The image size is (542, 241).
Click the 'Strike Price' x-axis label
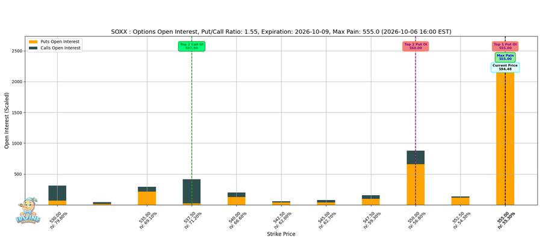click(x=281, y=234)
